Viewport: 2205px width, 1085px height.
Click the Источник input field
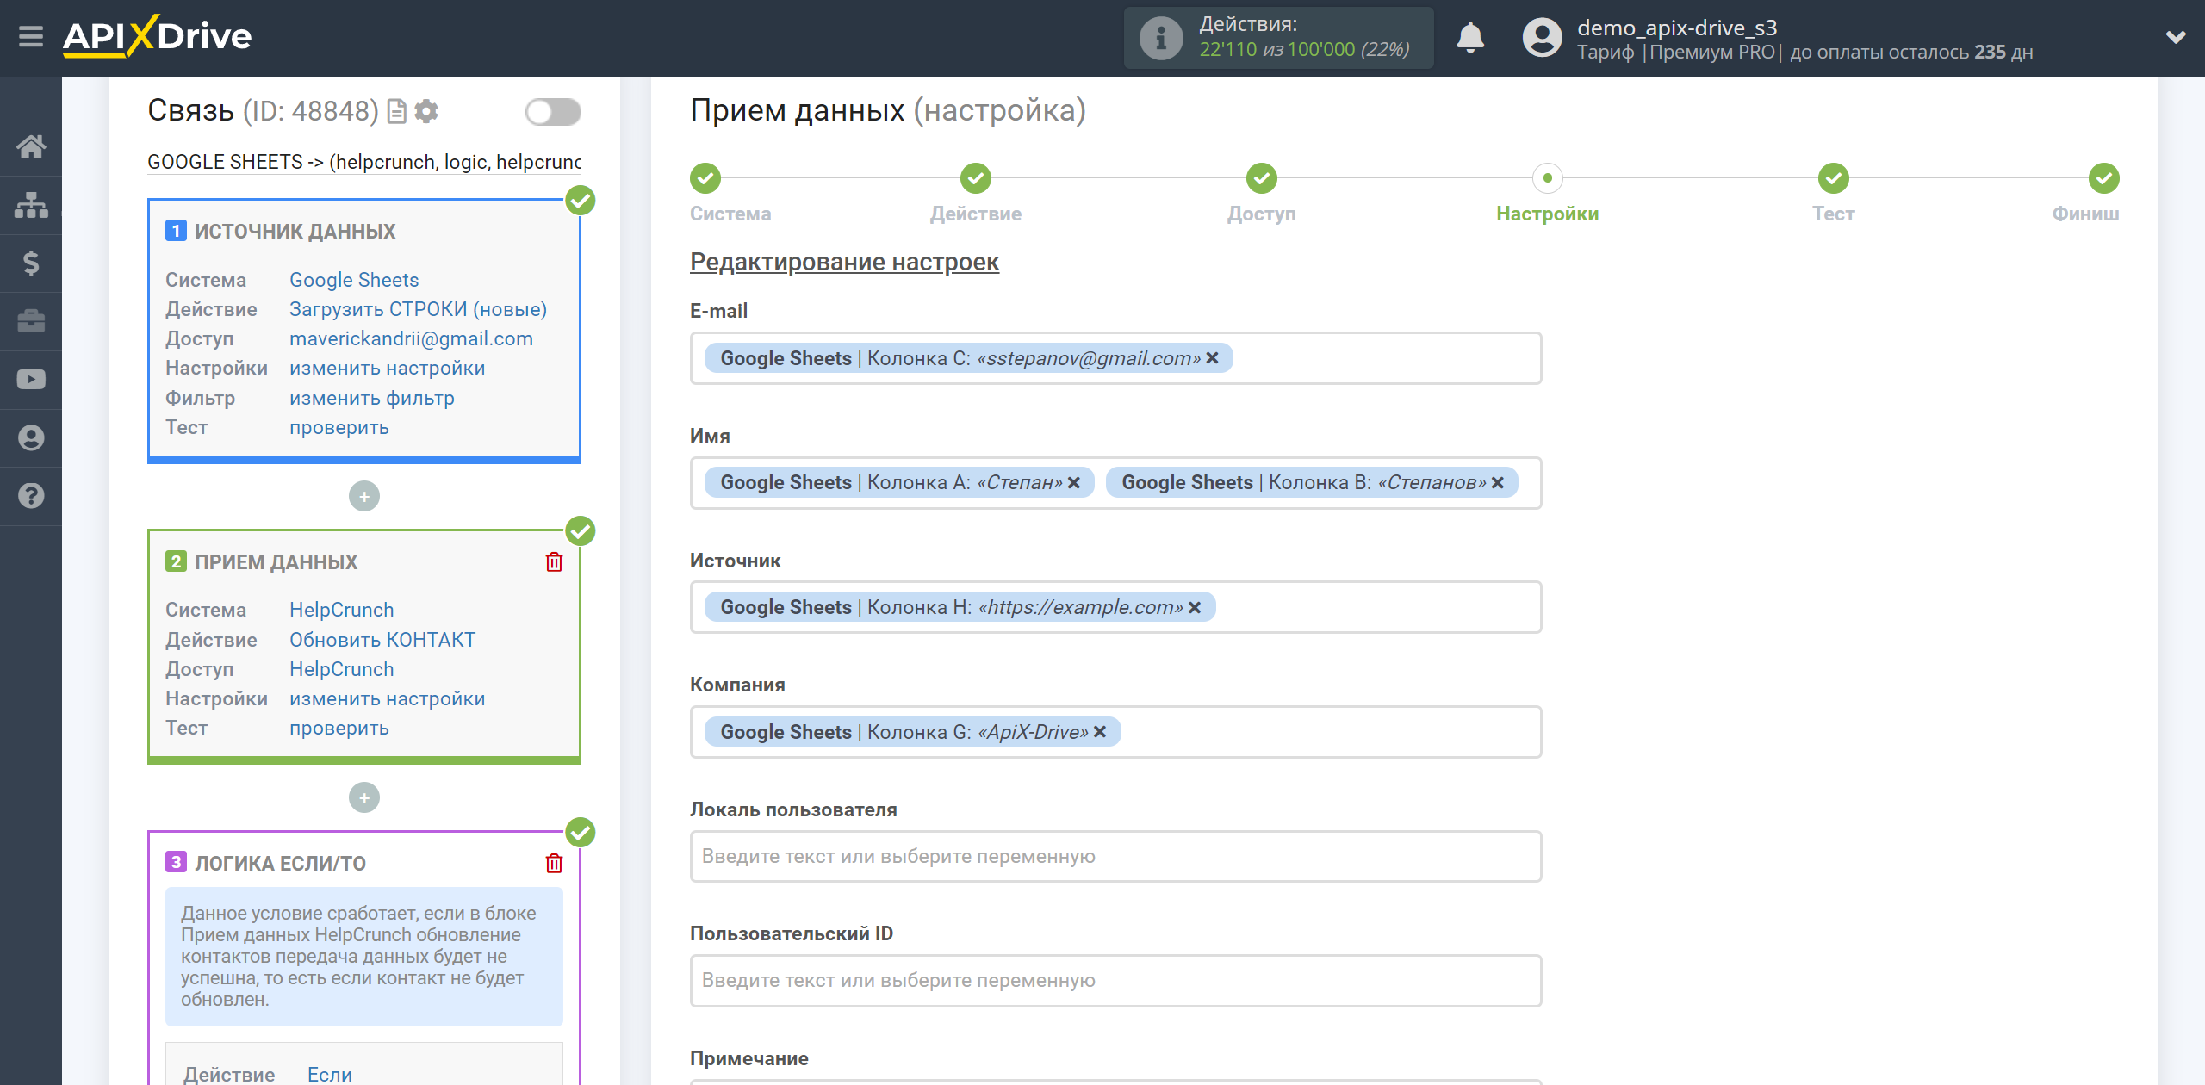1115,608
